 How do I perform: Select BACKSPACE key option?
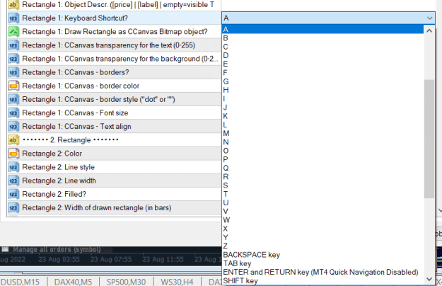(x=322, y=255)
